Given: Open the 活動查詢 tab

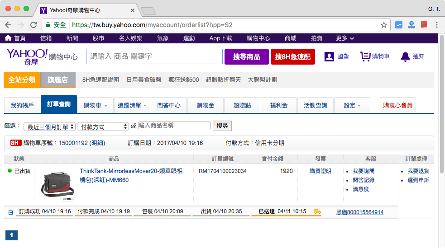Looking at the screenshot, I should (x=316, y=105).
